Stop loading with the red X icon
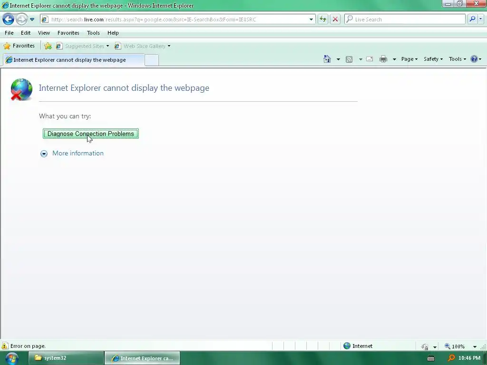487x365 pixels. click(x=335, y=19)
